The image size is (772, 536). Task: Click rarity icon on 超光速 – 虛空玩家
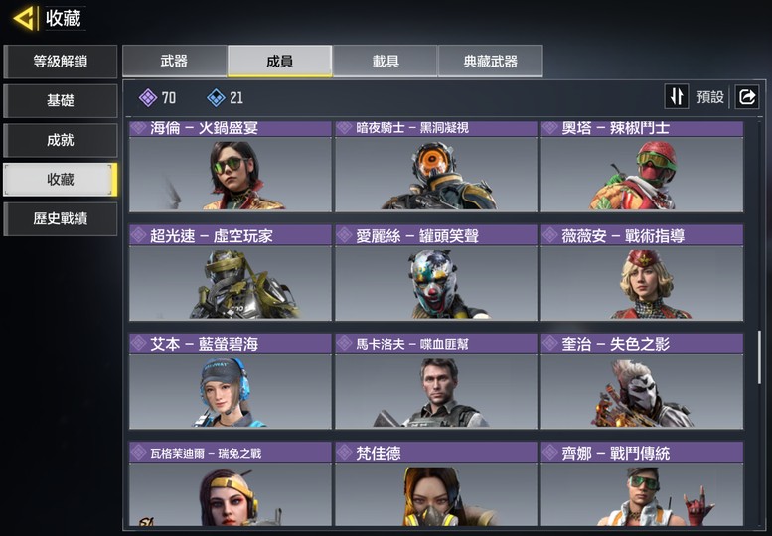point(139,235)
